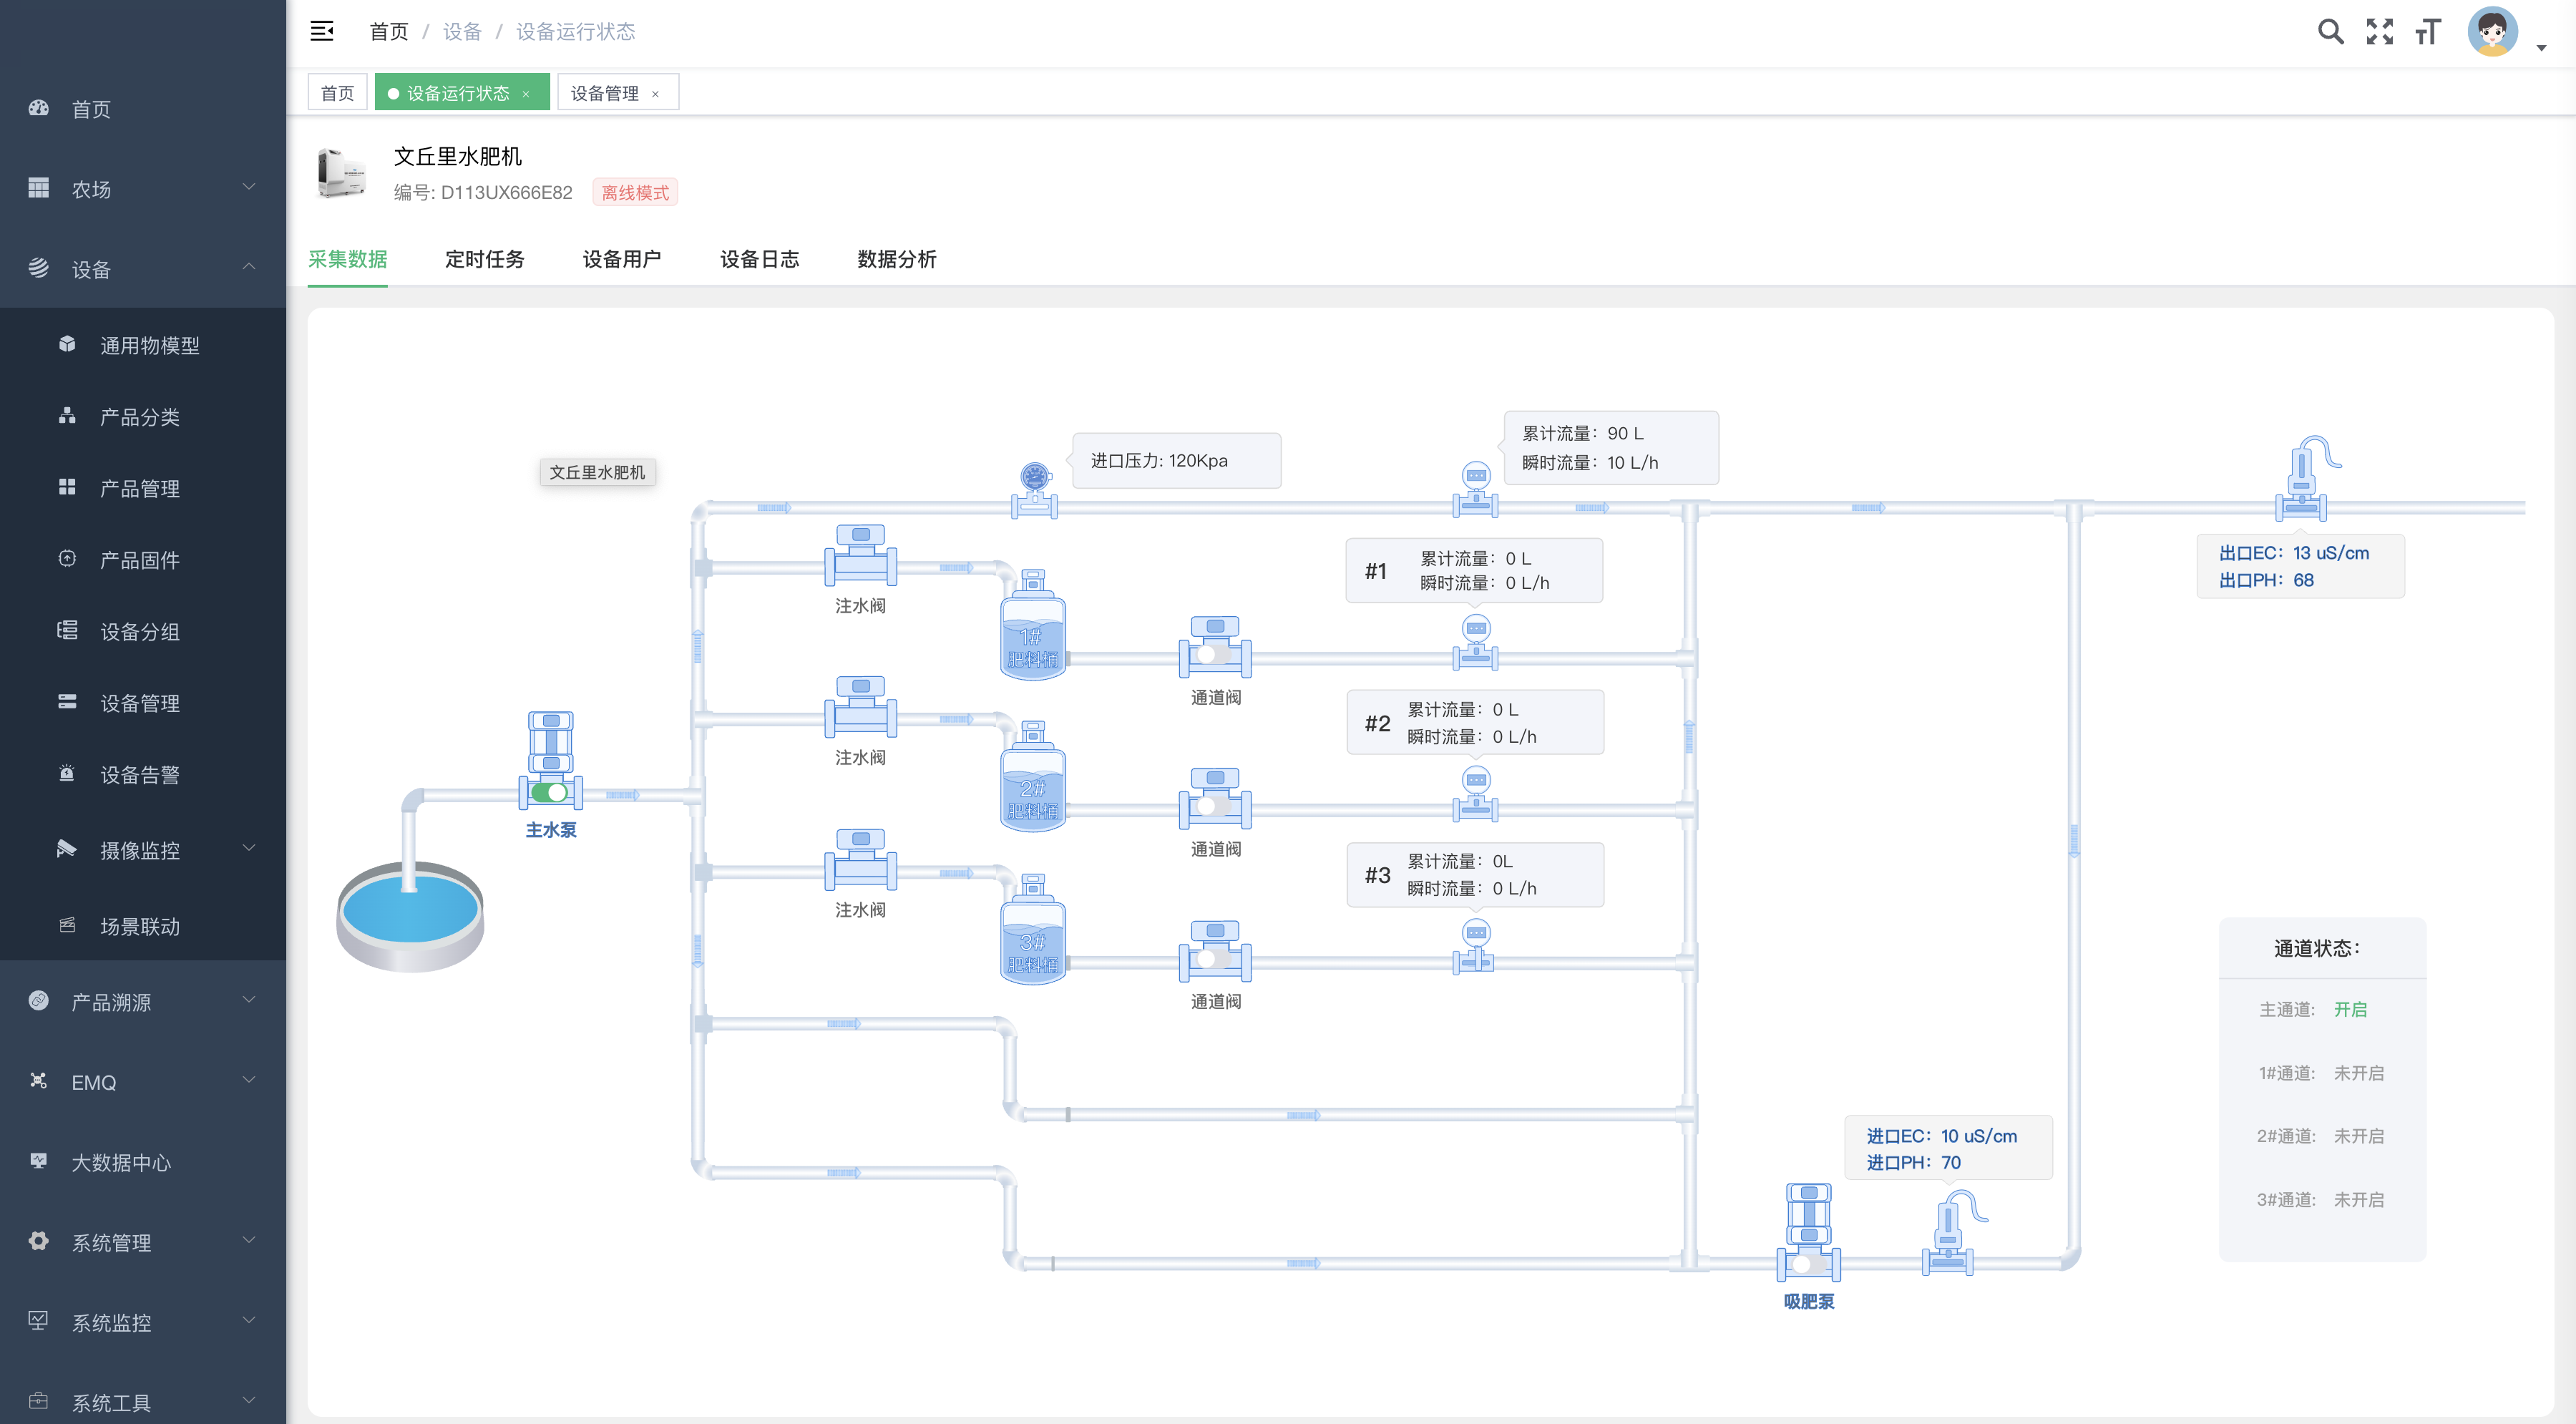2576x1424 pixels.
Task: Toggle fullscreen mode icon
Action: tap(2379, 32)
